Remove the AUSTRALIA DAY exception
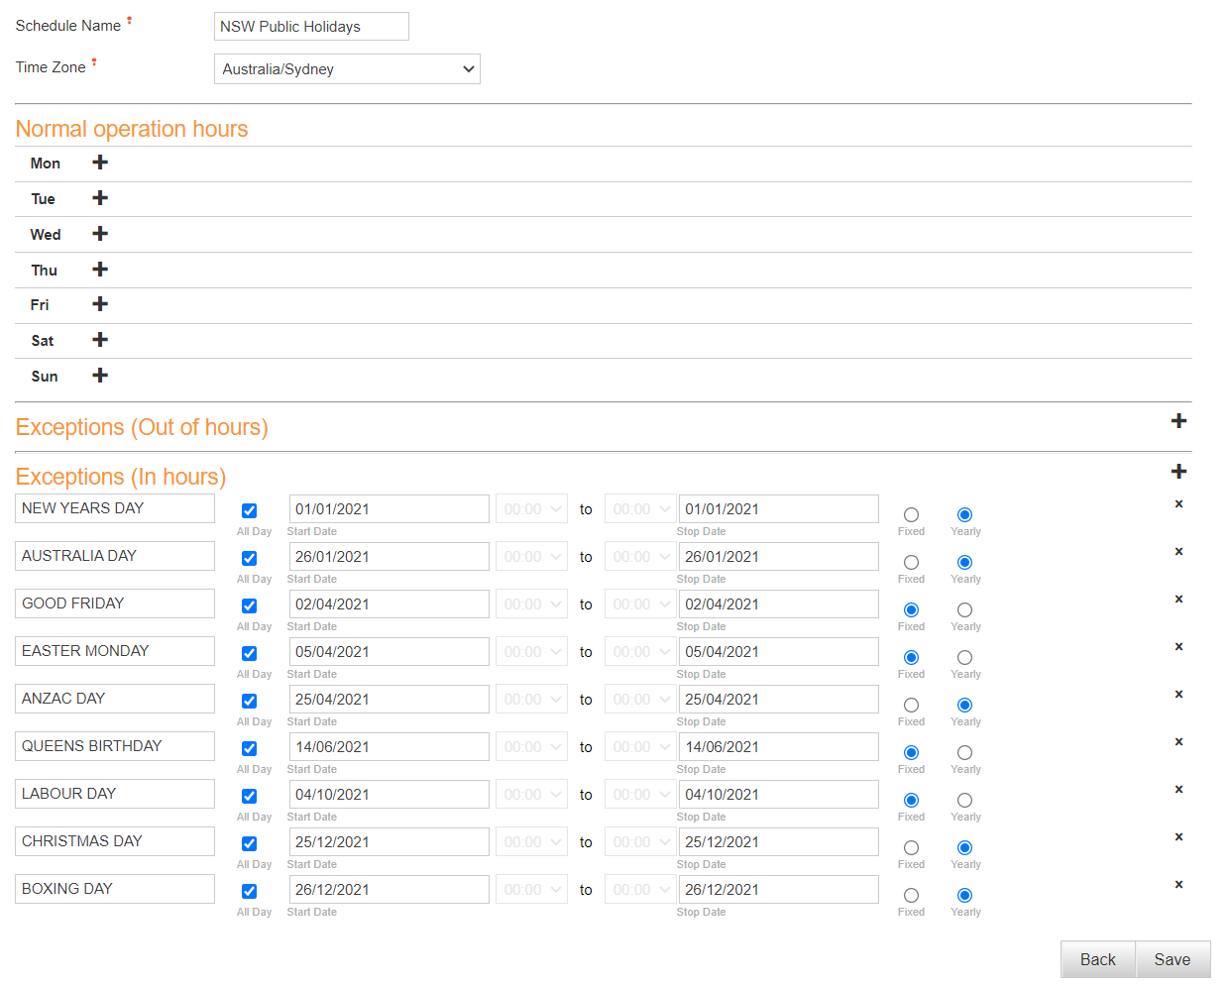The image size is (1230, 987). (x=1178, y=552)
